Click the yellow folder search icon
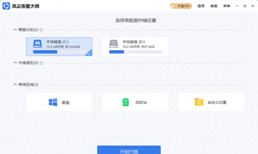 pos(199,102)
